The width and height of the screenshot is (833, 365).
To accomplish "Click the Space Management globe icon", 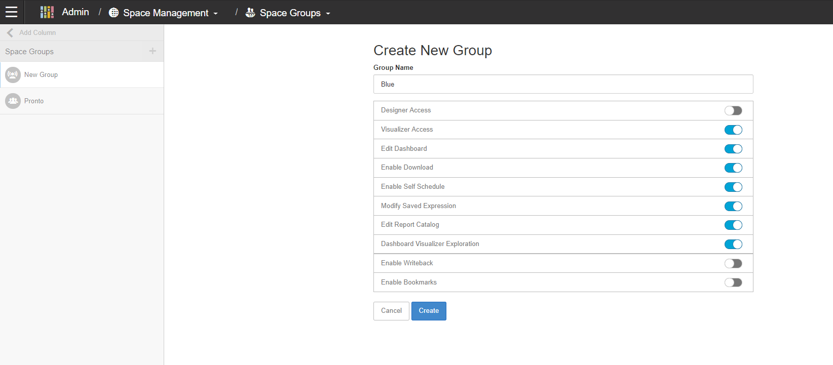I will coord(114,13).
